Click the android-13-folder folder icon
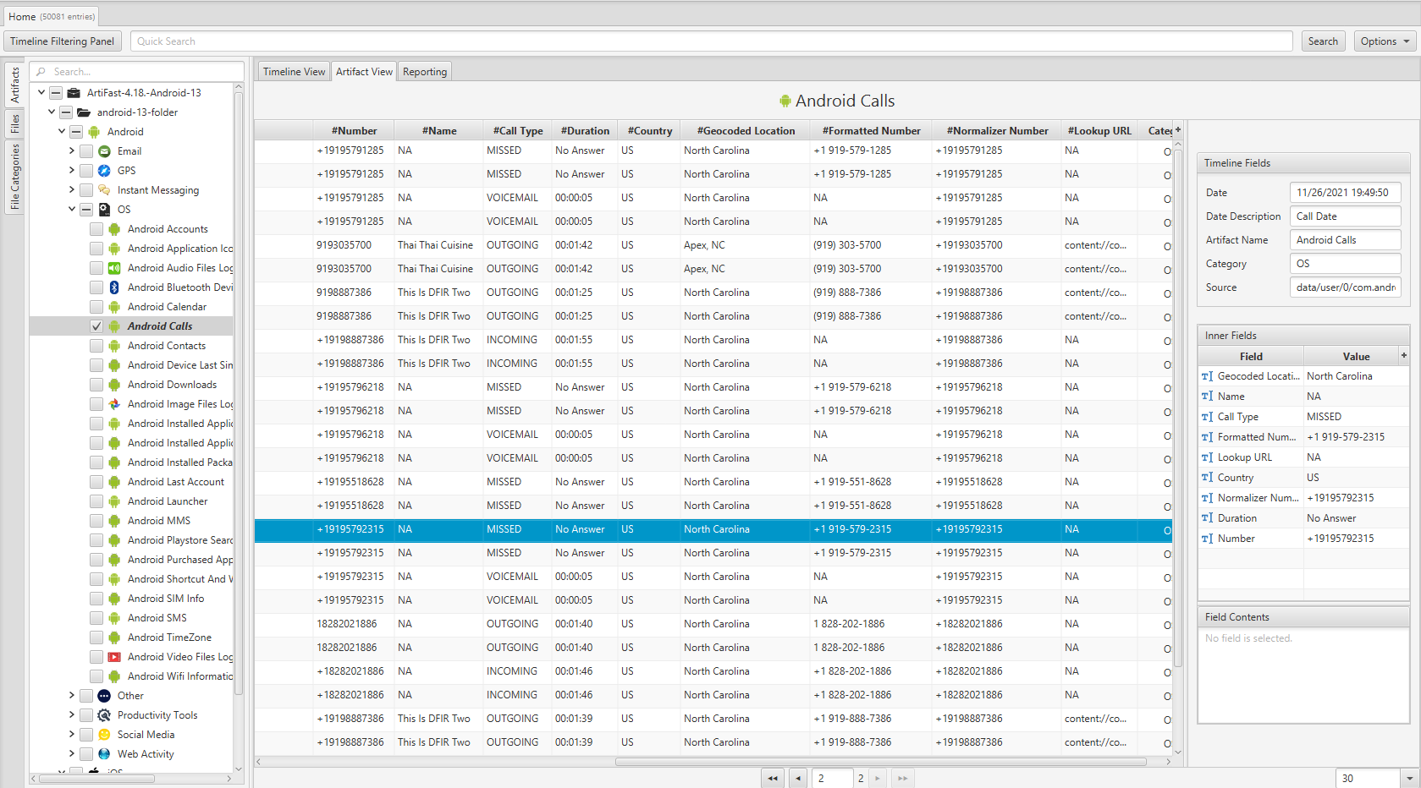This screenshot has width=1421, height=788. (x=84, y=112)
